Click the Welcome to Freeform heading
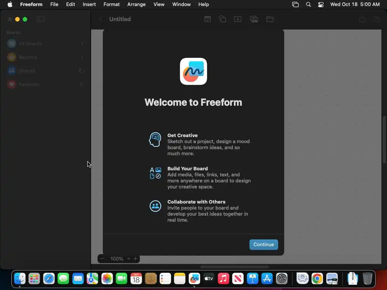This screenshot has width=387, height=290. click(193, 102)
